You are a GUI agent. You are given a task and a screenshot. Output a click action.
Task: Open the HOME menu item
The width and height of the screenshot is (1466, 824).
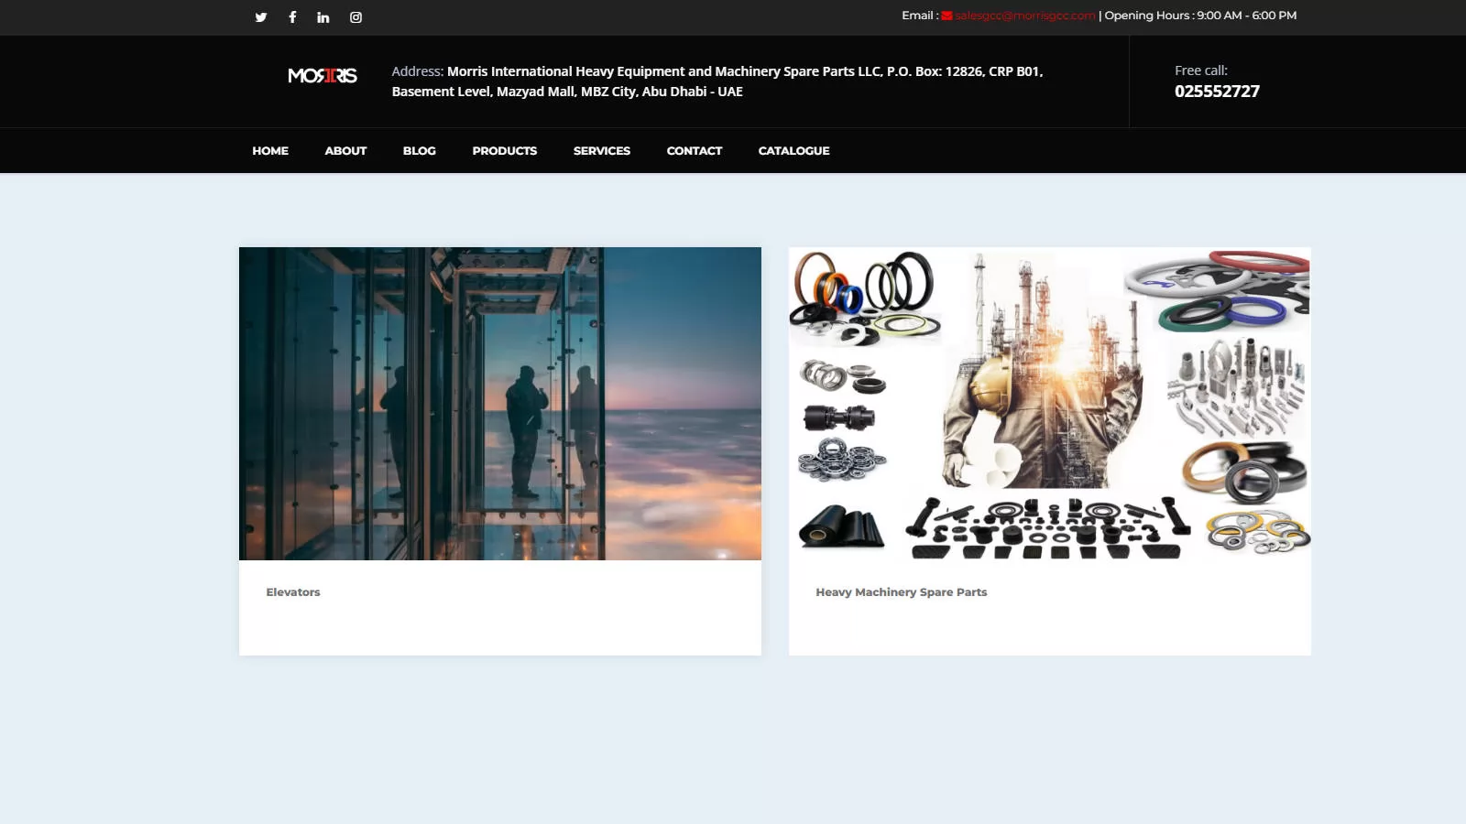click(269, 150)
